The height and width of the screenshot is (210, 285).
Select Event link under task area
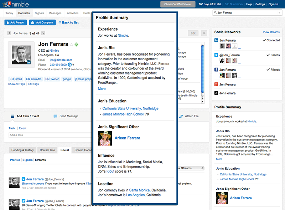tap(23, 128)
